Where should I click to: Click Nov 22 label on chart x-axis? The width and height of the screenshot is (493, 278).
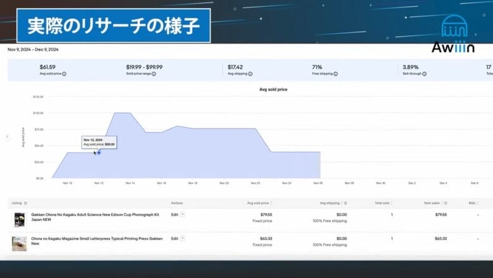(255, 183)
